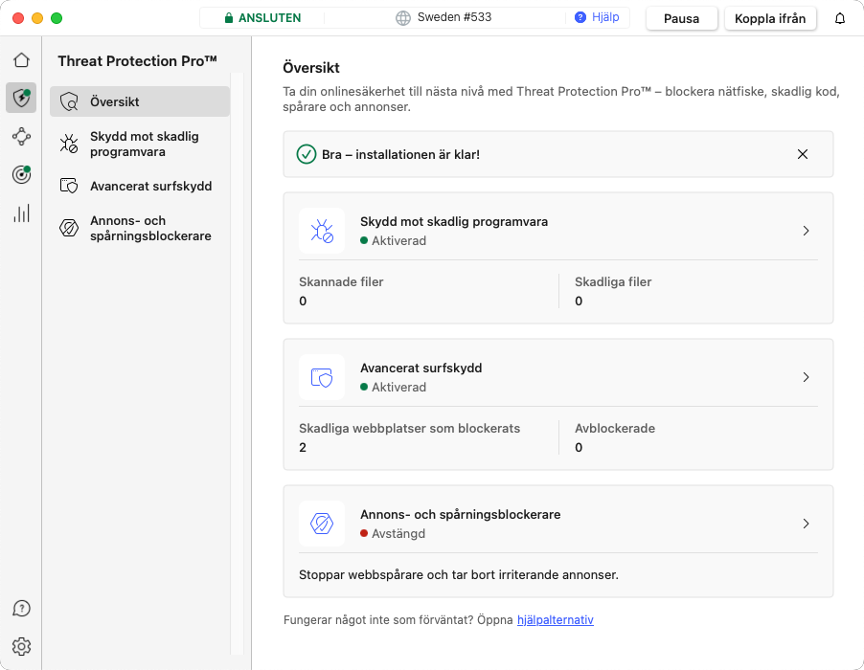864x670 pixels.
Task: Select Översikt in the sidebar
Action: [140, 101]
